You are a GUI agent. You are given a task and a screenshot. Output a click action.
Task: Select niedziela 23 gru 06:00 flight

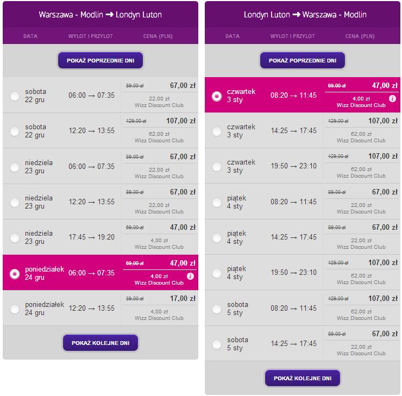click(x=15, y=167)
